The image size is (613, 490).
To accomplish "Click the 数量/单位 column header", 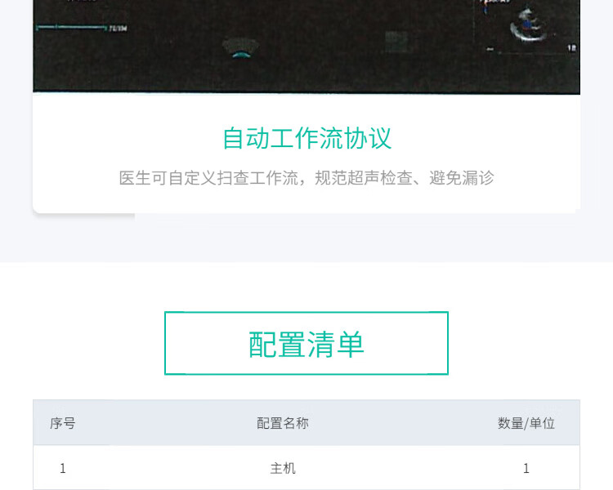I will pyautogui.click(x=526, y=423).
